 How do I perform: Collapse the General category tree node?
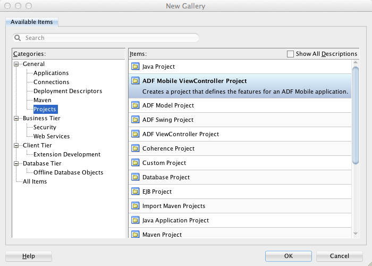[16, 64]
